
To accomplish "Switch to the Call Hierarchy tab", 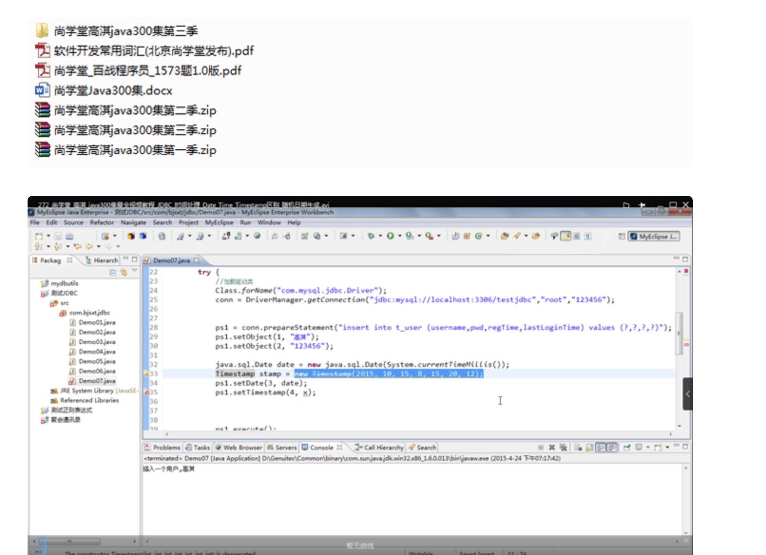I will coord(379,447).
